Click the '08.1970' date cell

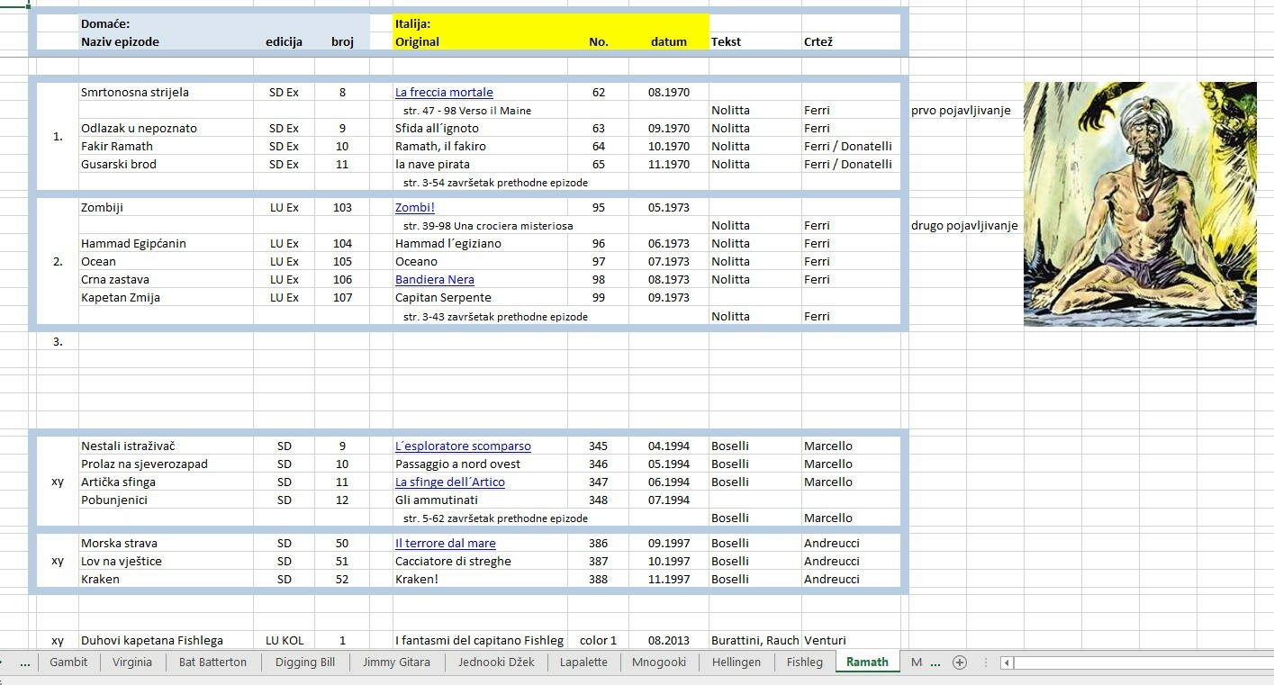coord(669,93)
